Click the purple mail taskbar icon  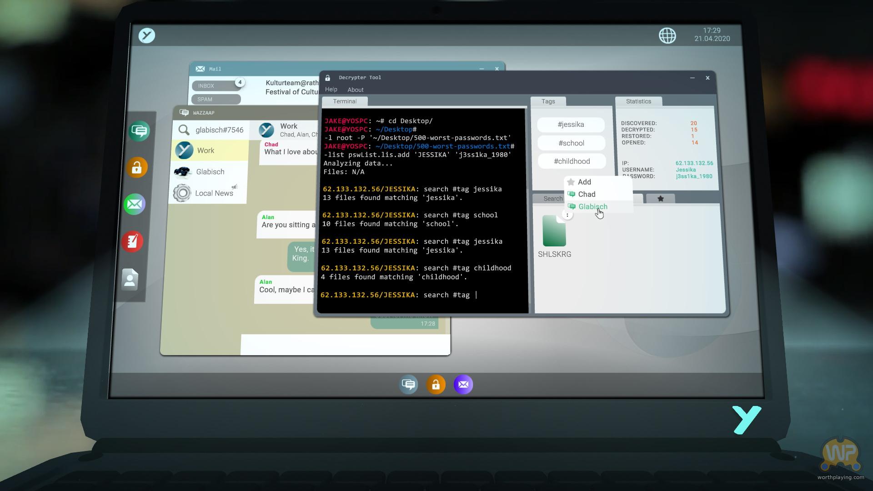pos(463,385)
